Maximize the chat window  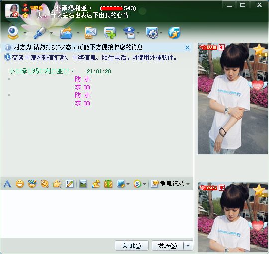coord(243,5)
